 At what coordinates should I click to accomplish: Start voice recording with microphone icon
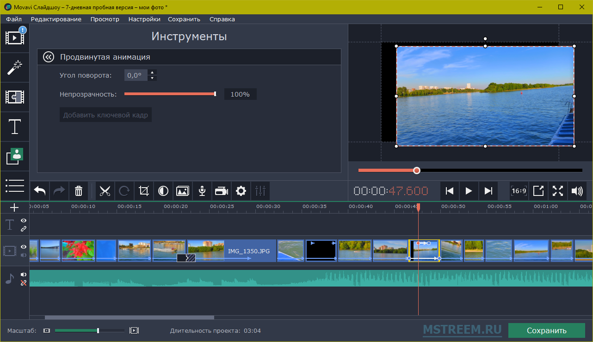(x=202, y=191)
